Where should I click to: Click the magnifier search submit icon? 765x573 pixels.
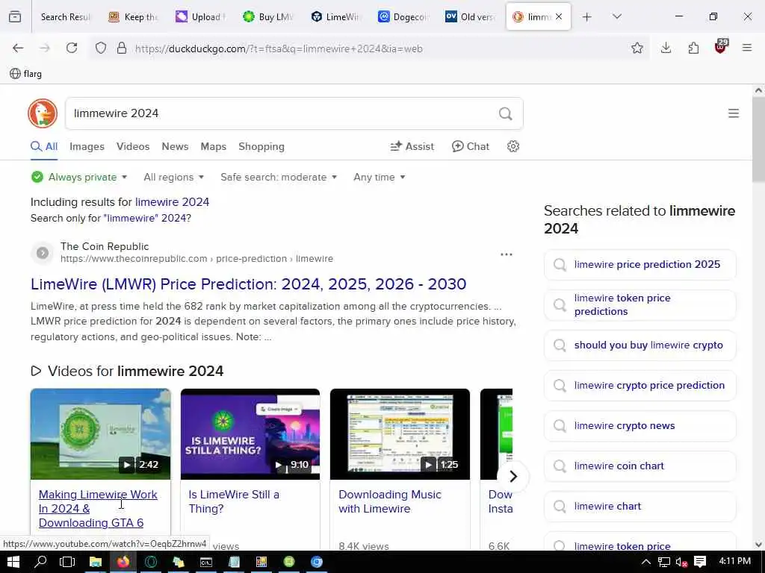pyautogui.click(x=506, y=113)
